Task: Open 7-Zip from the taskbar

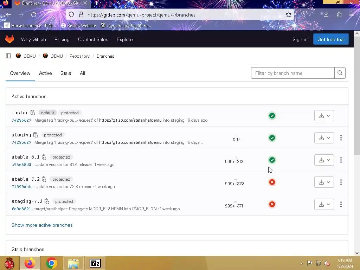Action: pyautogui.click(x=95, y=263)
